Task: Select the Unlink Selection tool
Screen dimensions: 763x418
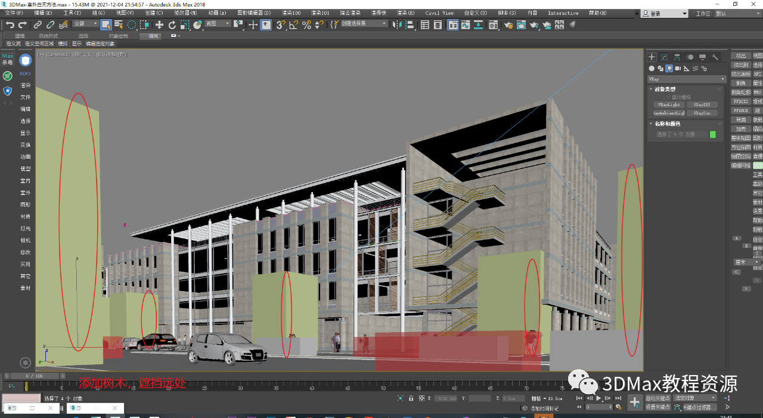Action: (50, 24)
